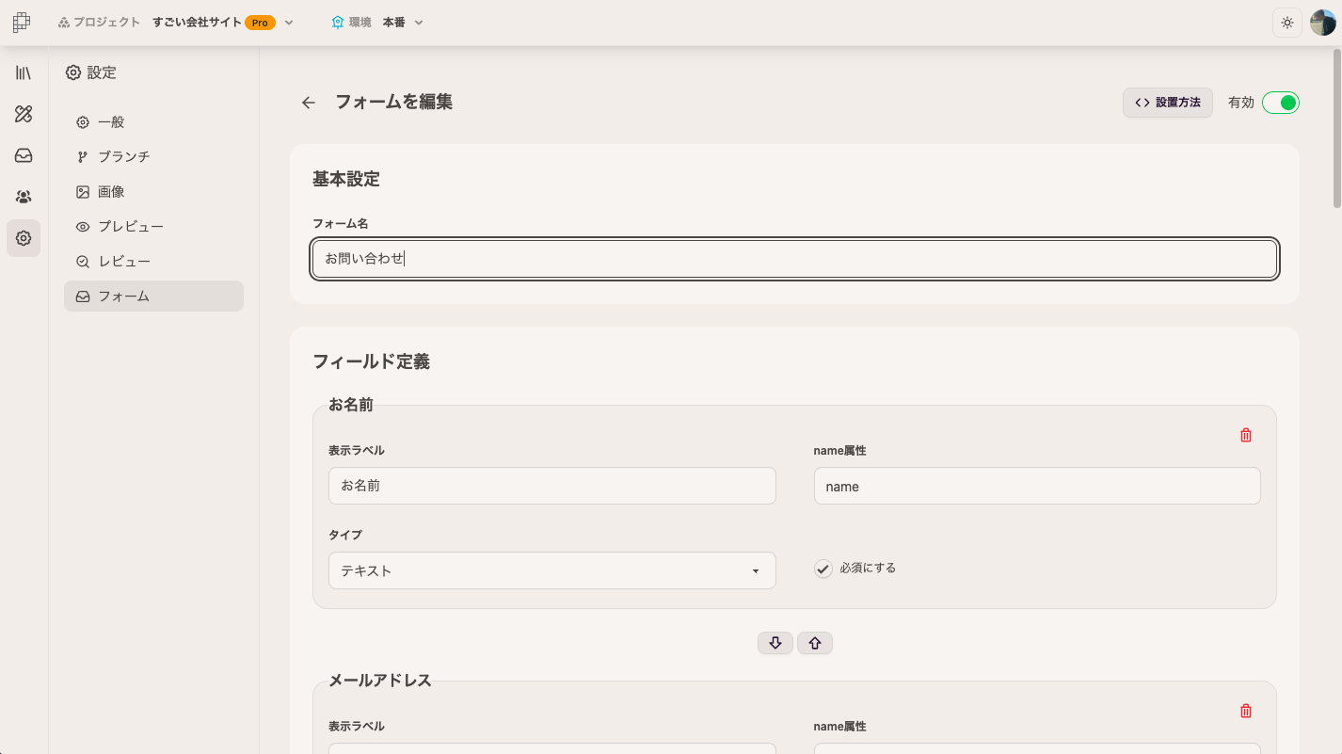Open プレビュー settings
Viewport: 1342px width, 754px height.
153,227
